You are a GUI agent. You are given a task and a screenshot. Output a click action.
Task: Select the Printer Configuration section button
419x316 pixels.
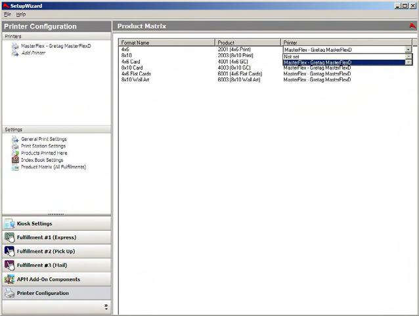(56, 293)
